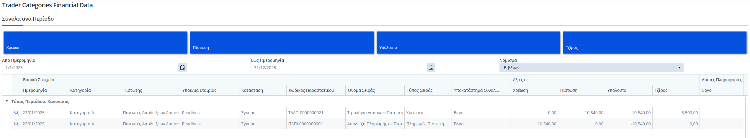750x138 pixels.
Task: Open the Έως Ημερομηνία calendar picker
Action: click(x=431, y=68)
